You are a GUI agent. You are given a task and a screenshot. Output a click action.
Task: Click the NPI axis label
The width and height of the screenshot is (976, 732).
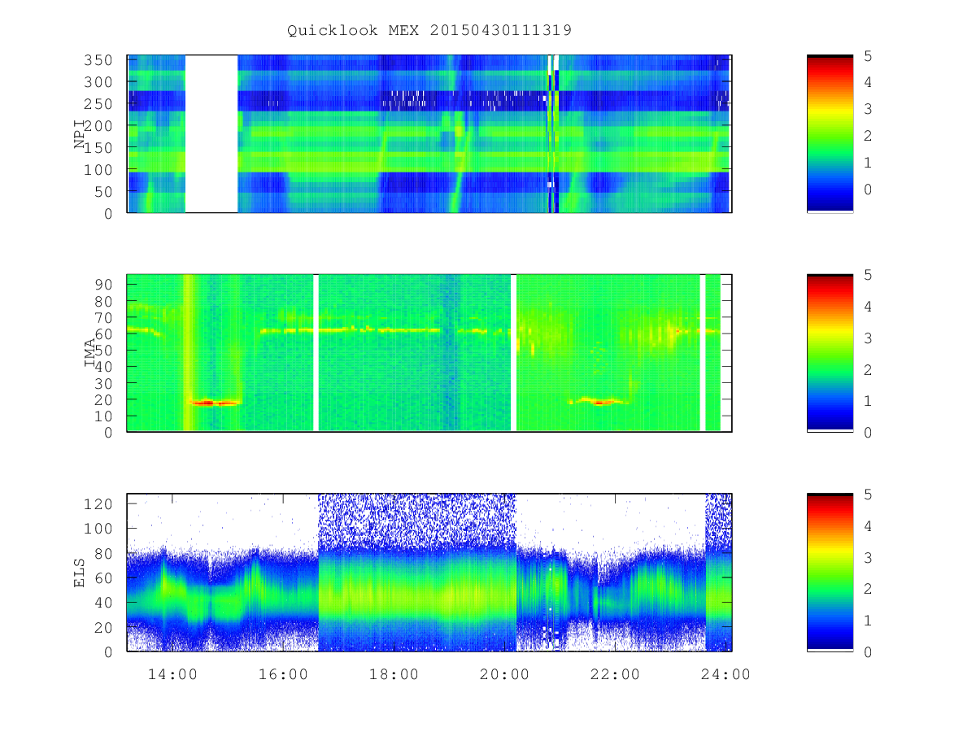tap(80, 134)
